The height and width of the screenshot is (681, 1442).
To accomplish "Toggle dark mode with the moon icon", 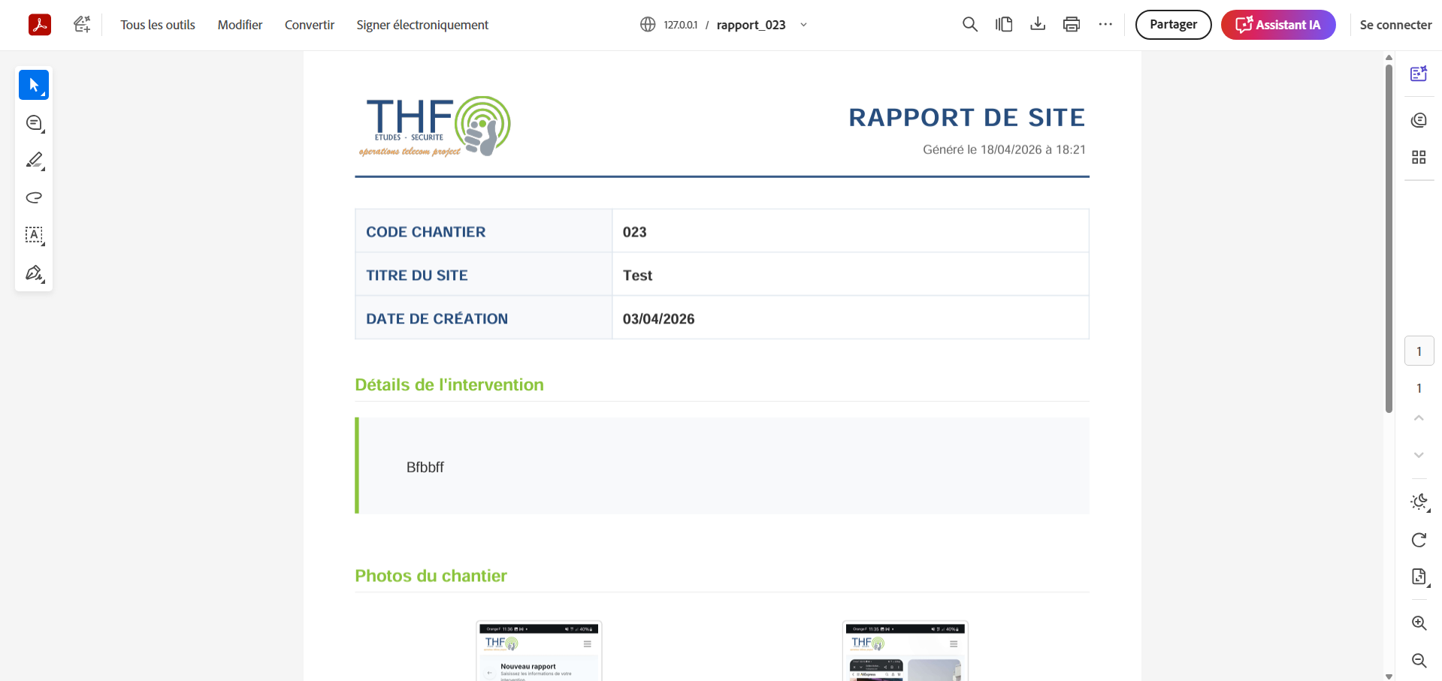I will click(1419, 502).
